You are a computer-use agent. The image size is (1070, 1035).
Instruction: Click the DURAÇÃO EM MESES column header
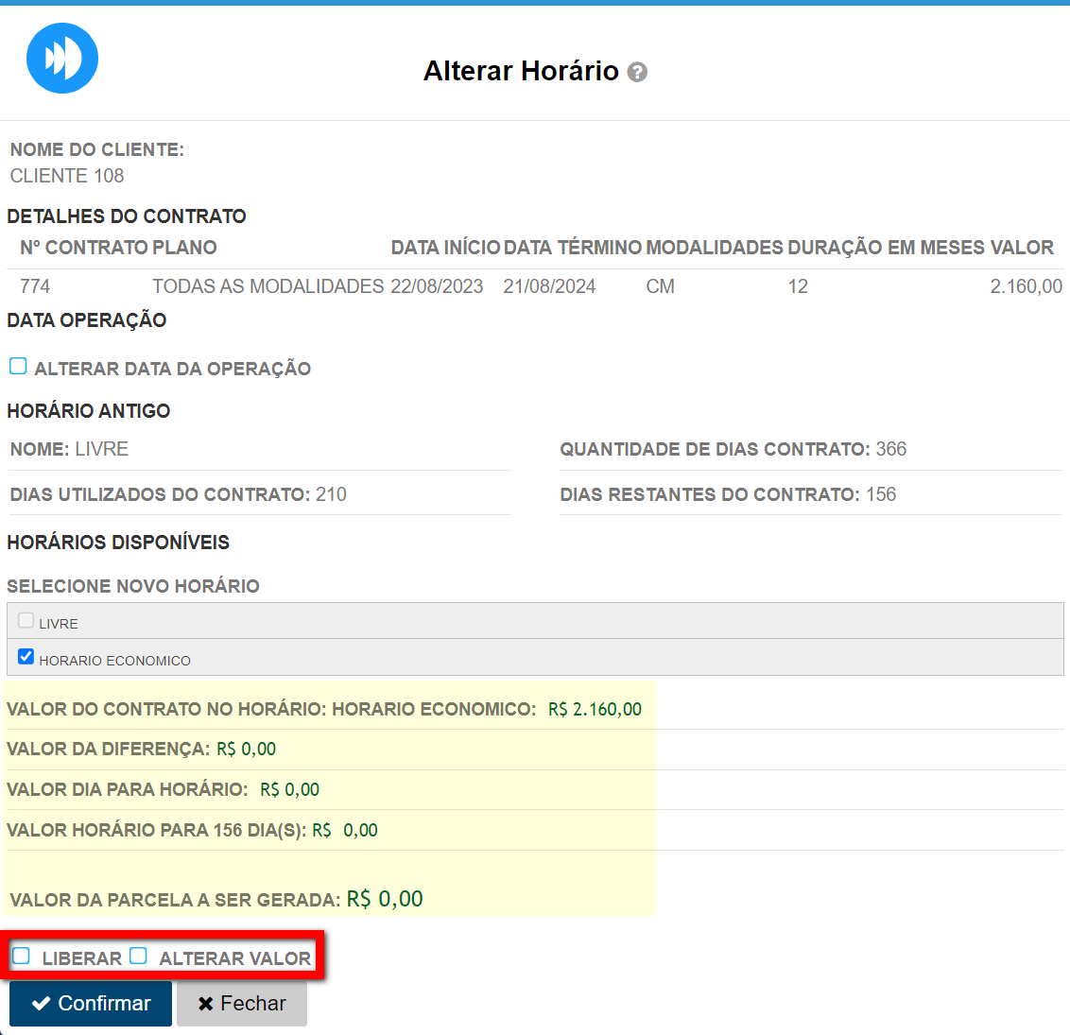(x=886, y=248)
